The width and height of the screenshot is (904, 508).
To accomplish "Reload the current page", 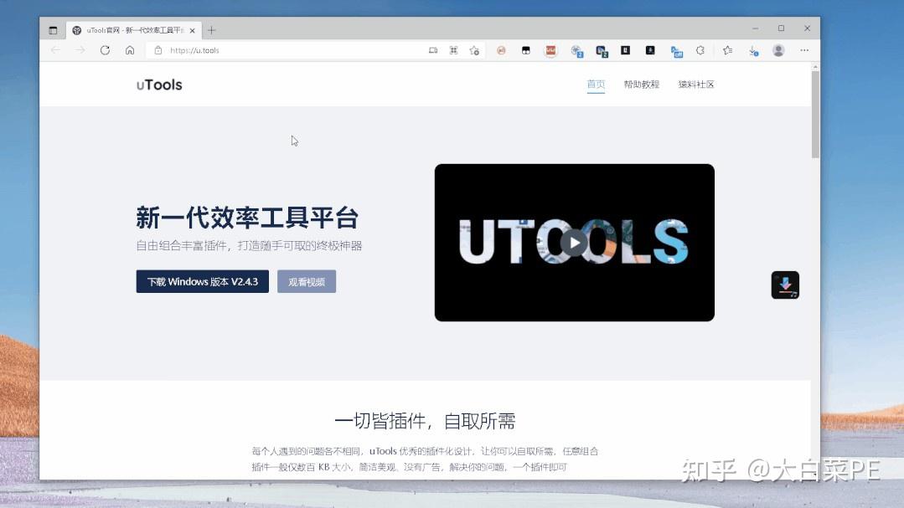I will (105, 50).
